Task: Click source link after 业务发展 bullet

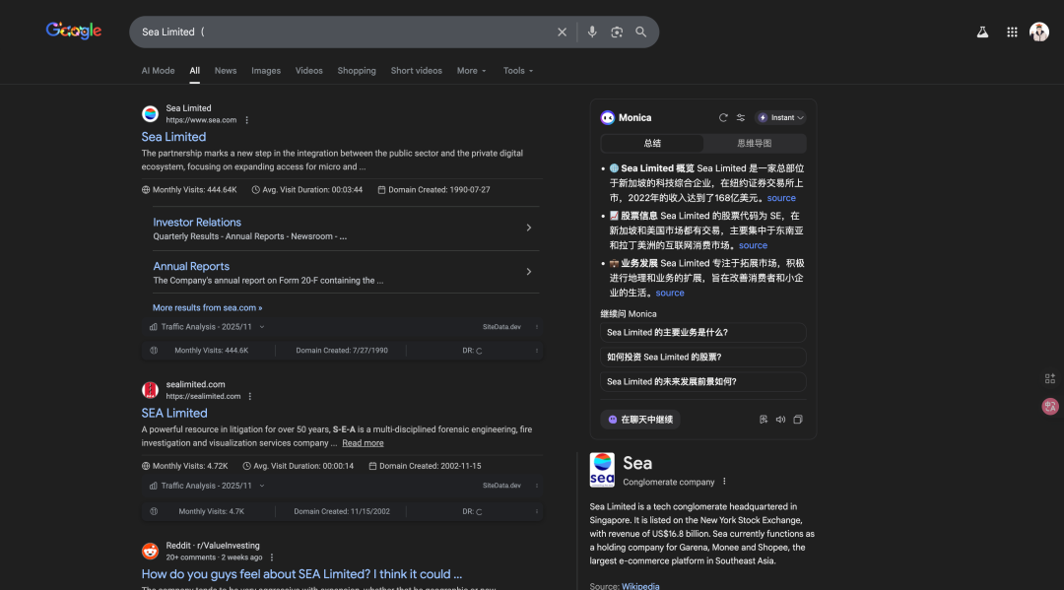Action: point(670,293)
